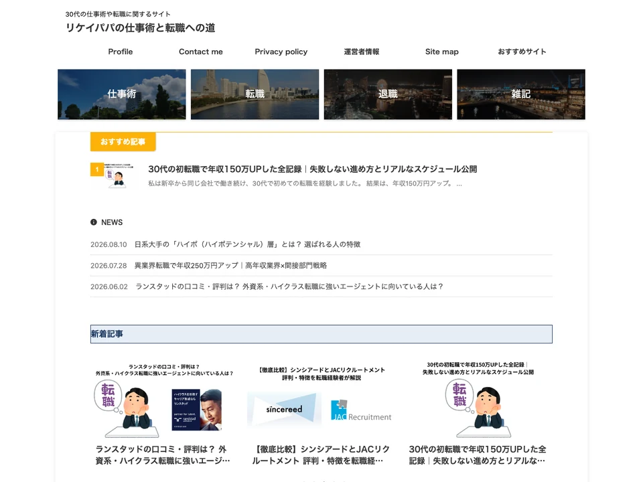Open recommended article 30代の初転職で年収150万UP

[313, 169]
